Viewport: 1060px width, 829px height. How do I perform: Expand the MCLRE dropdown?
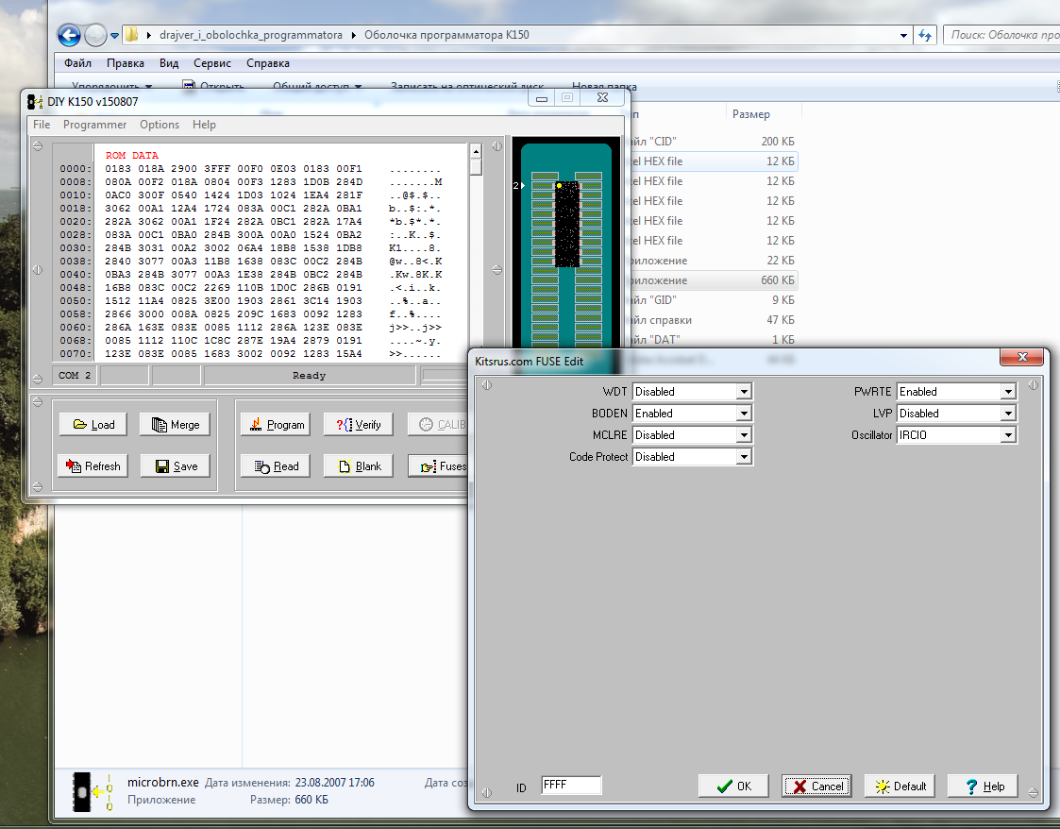tap(744, 434)
